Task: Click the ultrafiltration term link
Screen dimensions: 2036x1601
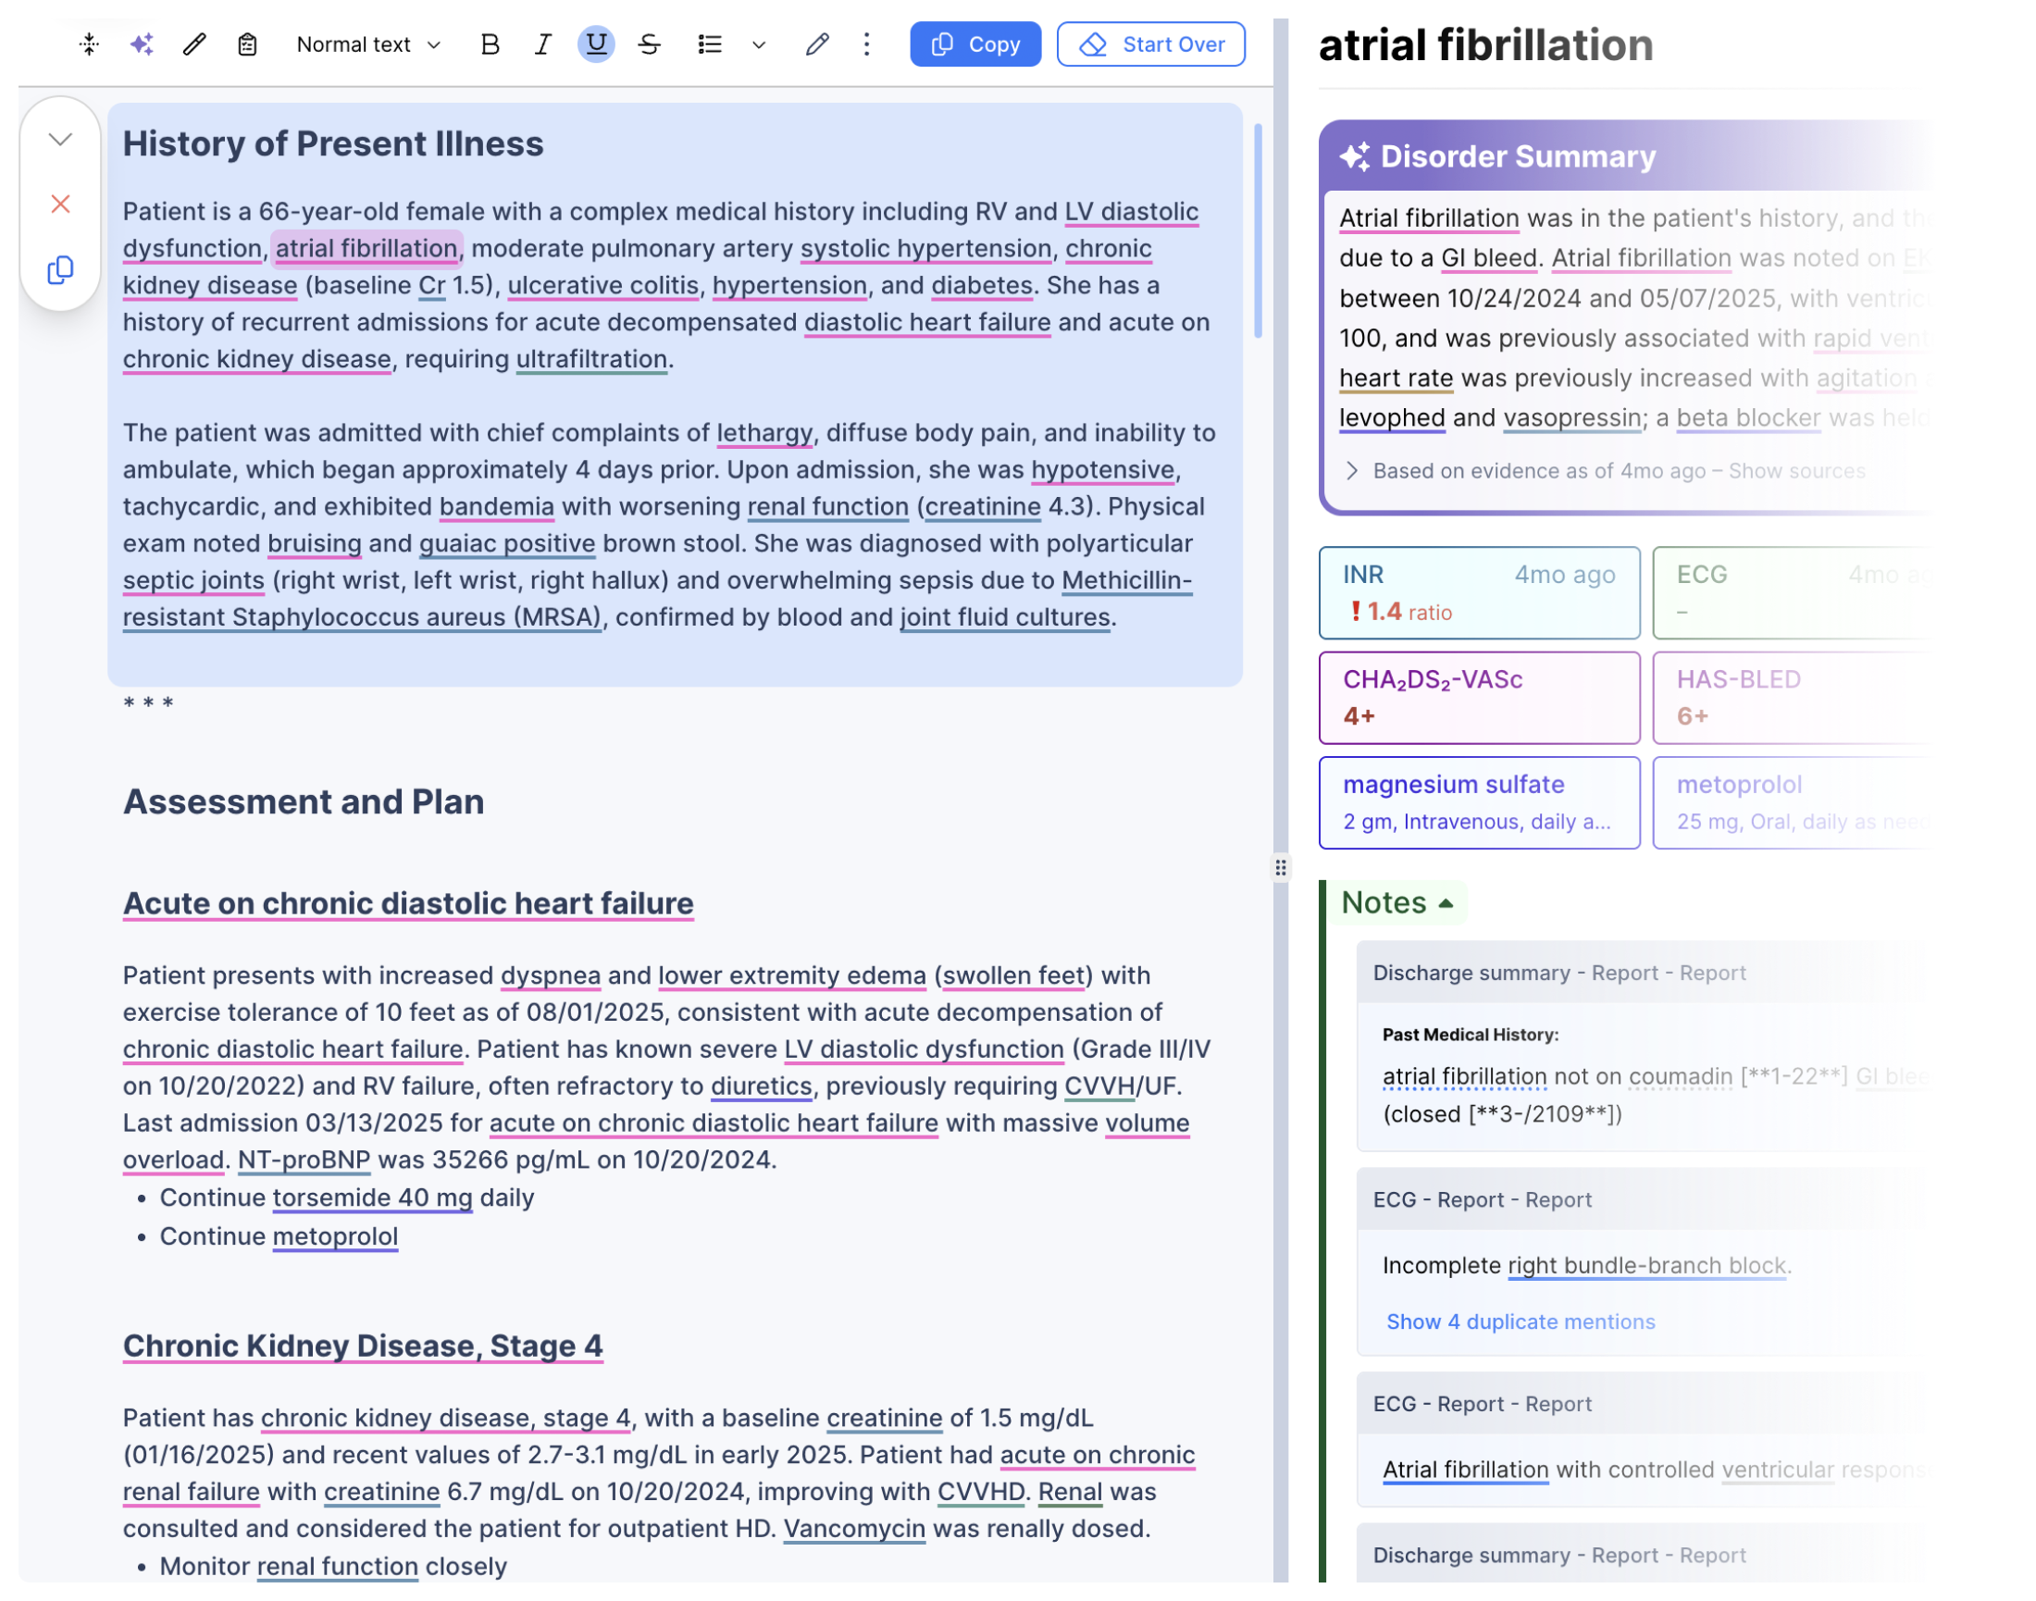Action: tap(591, 360)
